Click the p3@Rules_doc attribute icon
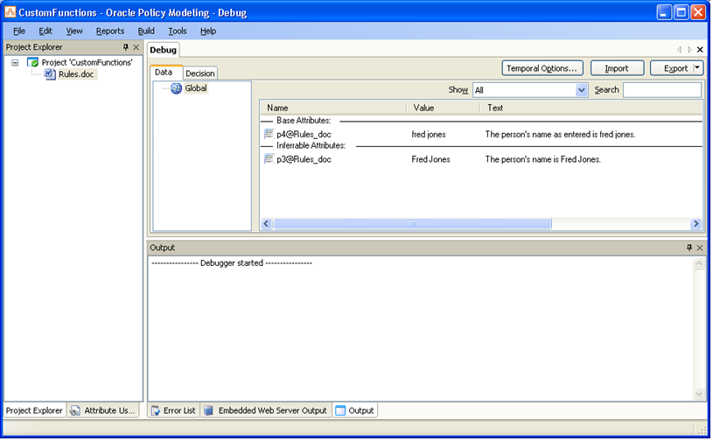The height and width of the screenshot is (441, 713). [x=269, y=158]
